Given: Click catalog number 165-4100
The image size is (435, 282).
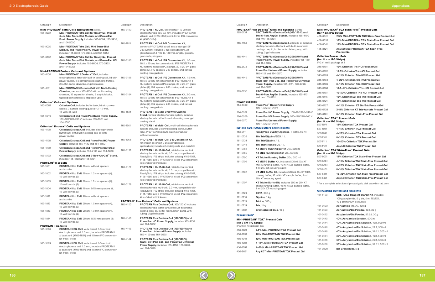Looking at the screenshot, I should 46,74.
